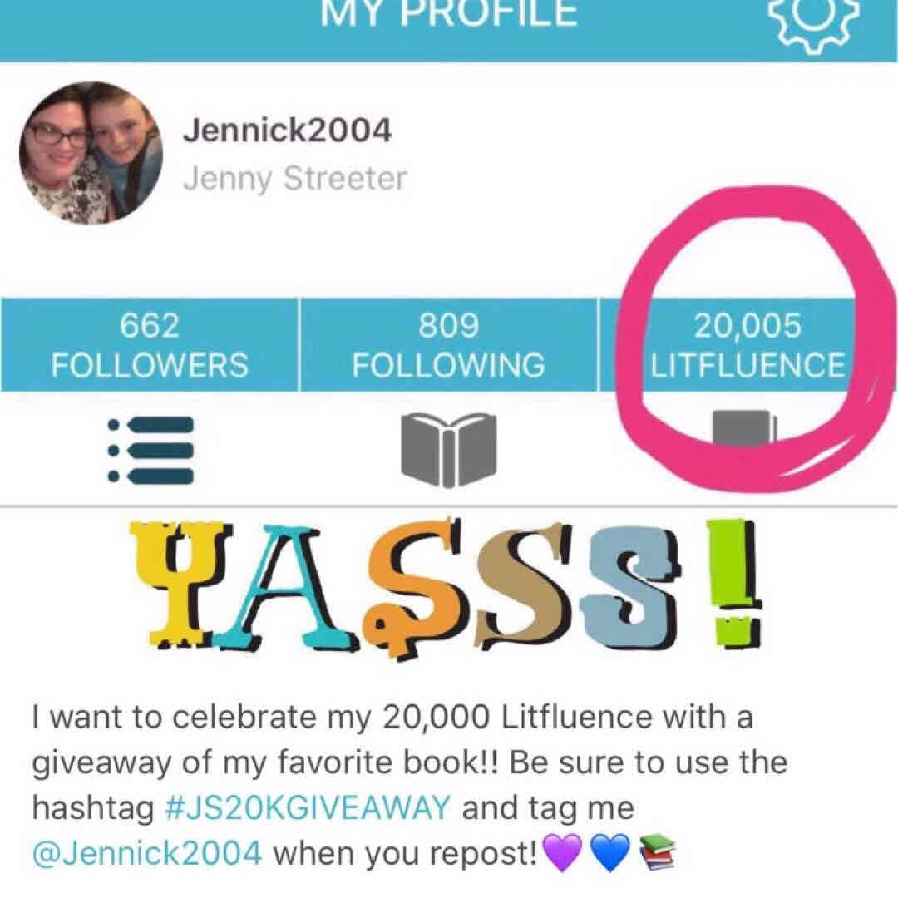Image resolution: width=898 pixels, height=898 pixels.
Task: Tap the FOLLOWING label
Action: (x=448, y=365)
